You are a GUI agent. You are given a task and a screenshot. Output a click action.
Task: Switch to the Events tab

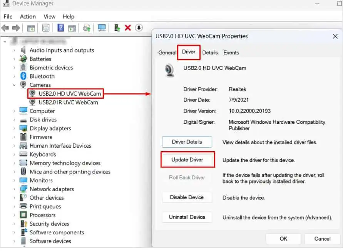click(x=231, y=52)
